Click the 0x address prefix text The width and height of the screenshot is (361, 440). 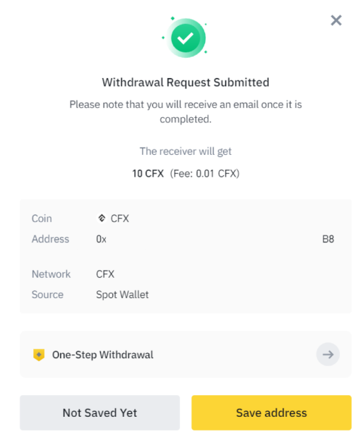[101, 239]
